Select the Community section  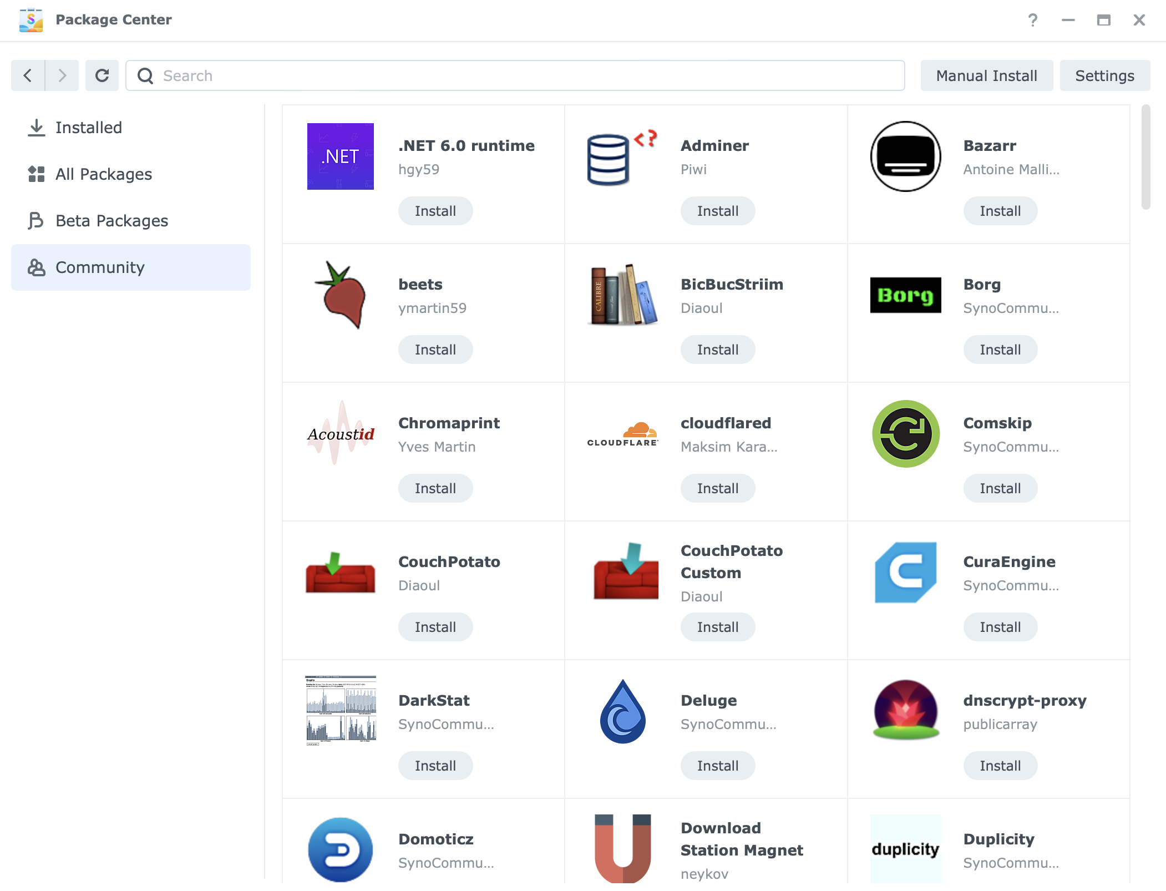coord(131,267)
